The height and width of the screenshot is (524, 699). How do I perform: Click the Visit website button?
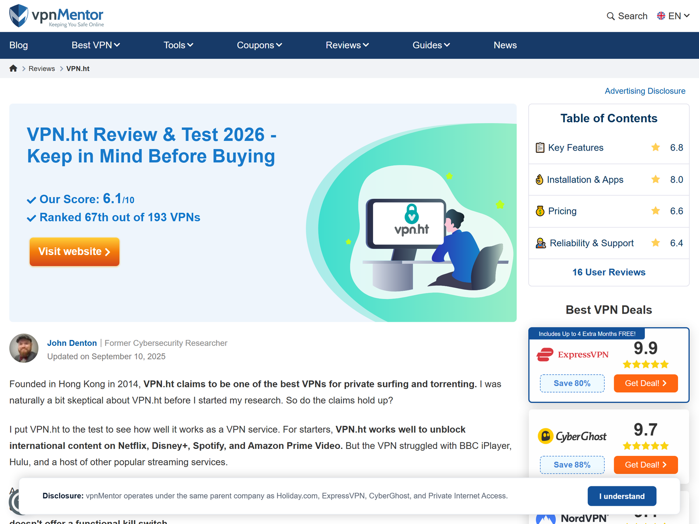[74, 252]
